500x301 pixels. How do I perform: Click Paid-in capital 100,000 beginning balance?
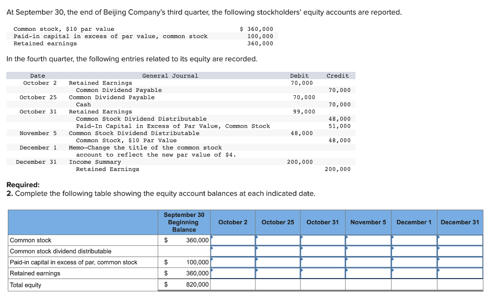pyautogui.click(x=184, y=262)
